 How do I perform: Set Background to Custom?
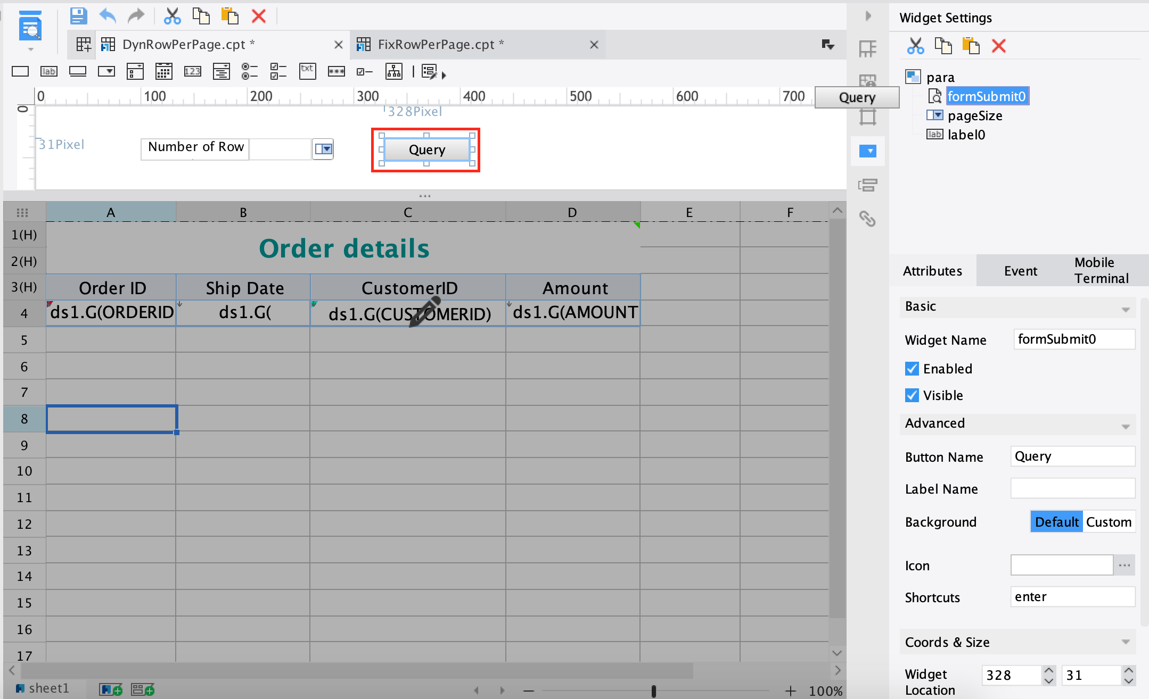pos(1109,522)
